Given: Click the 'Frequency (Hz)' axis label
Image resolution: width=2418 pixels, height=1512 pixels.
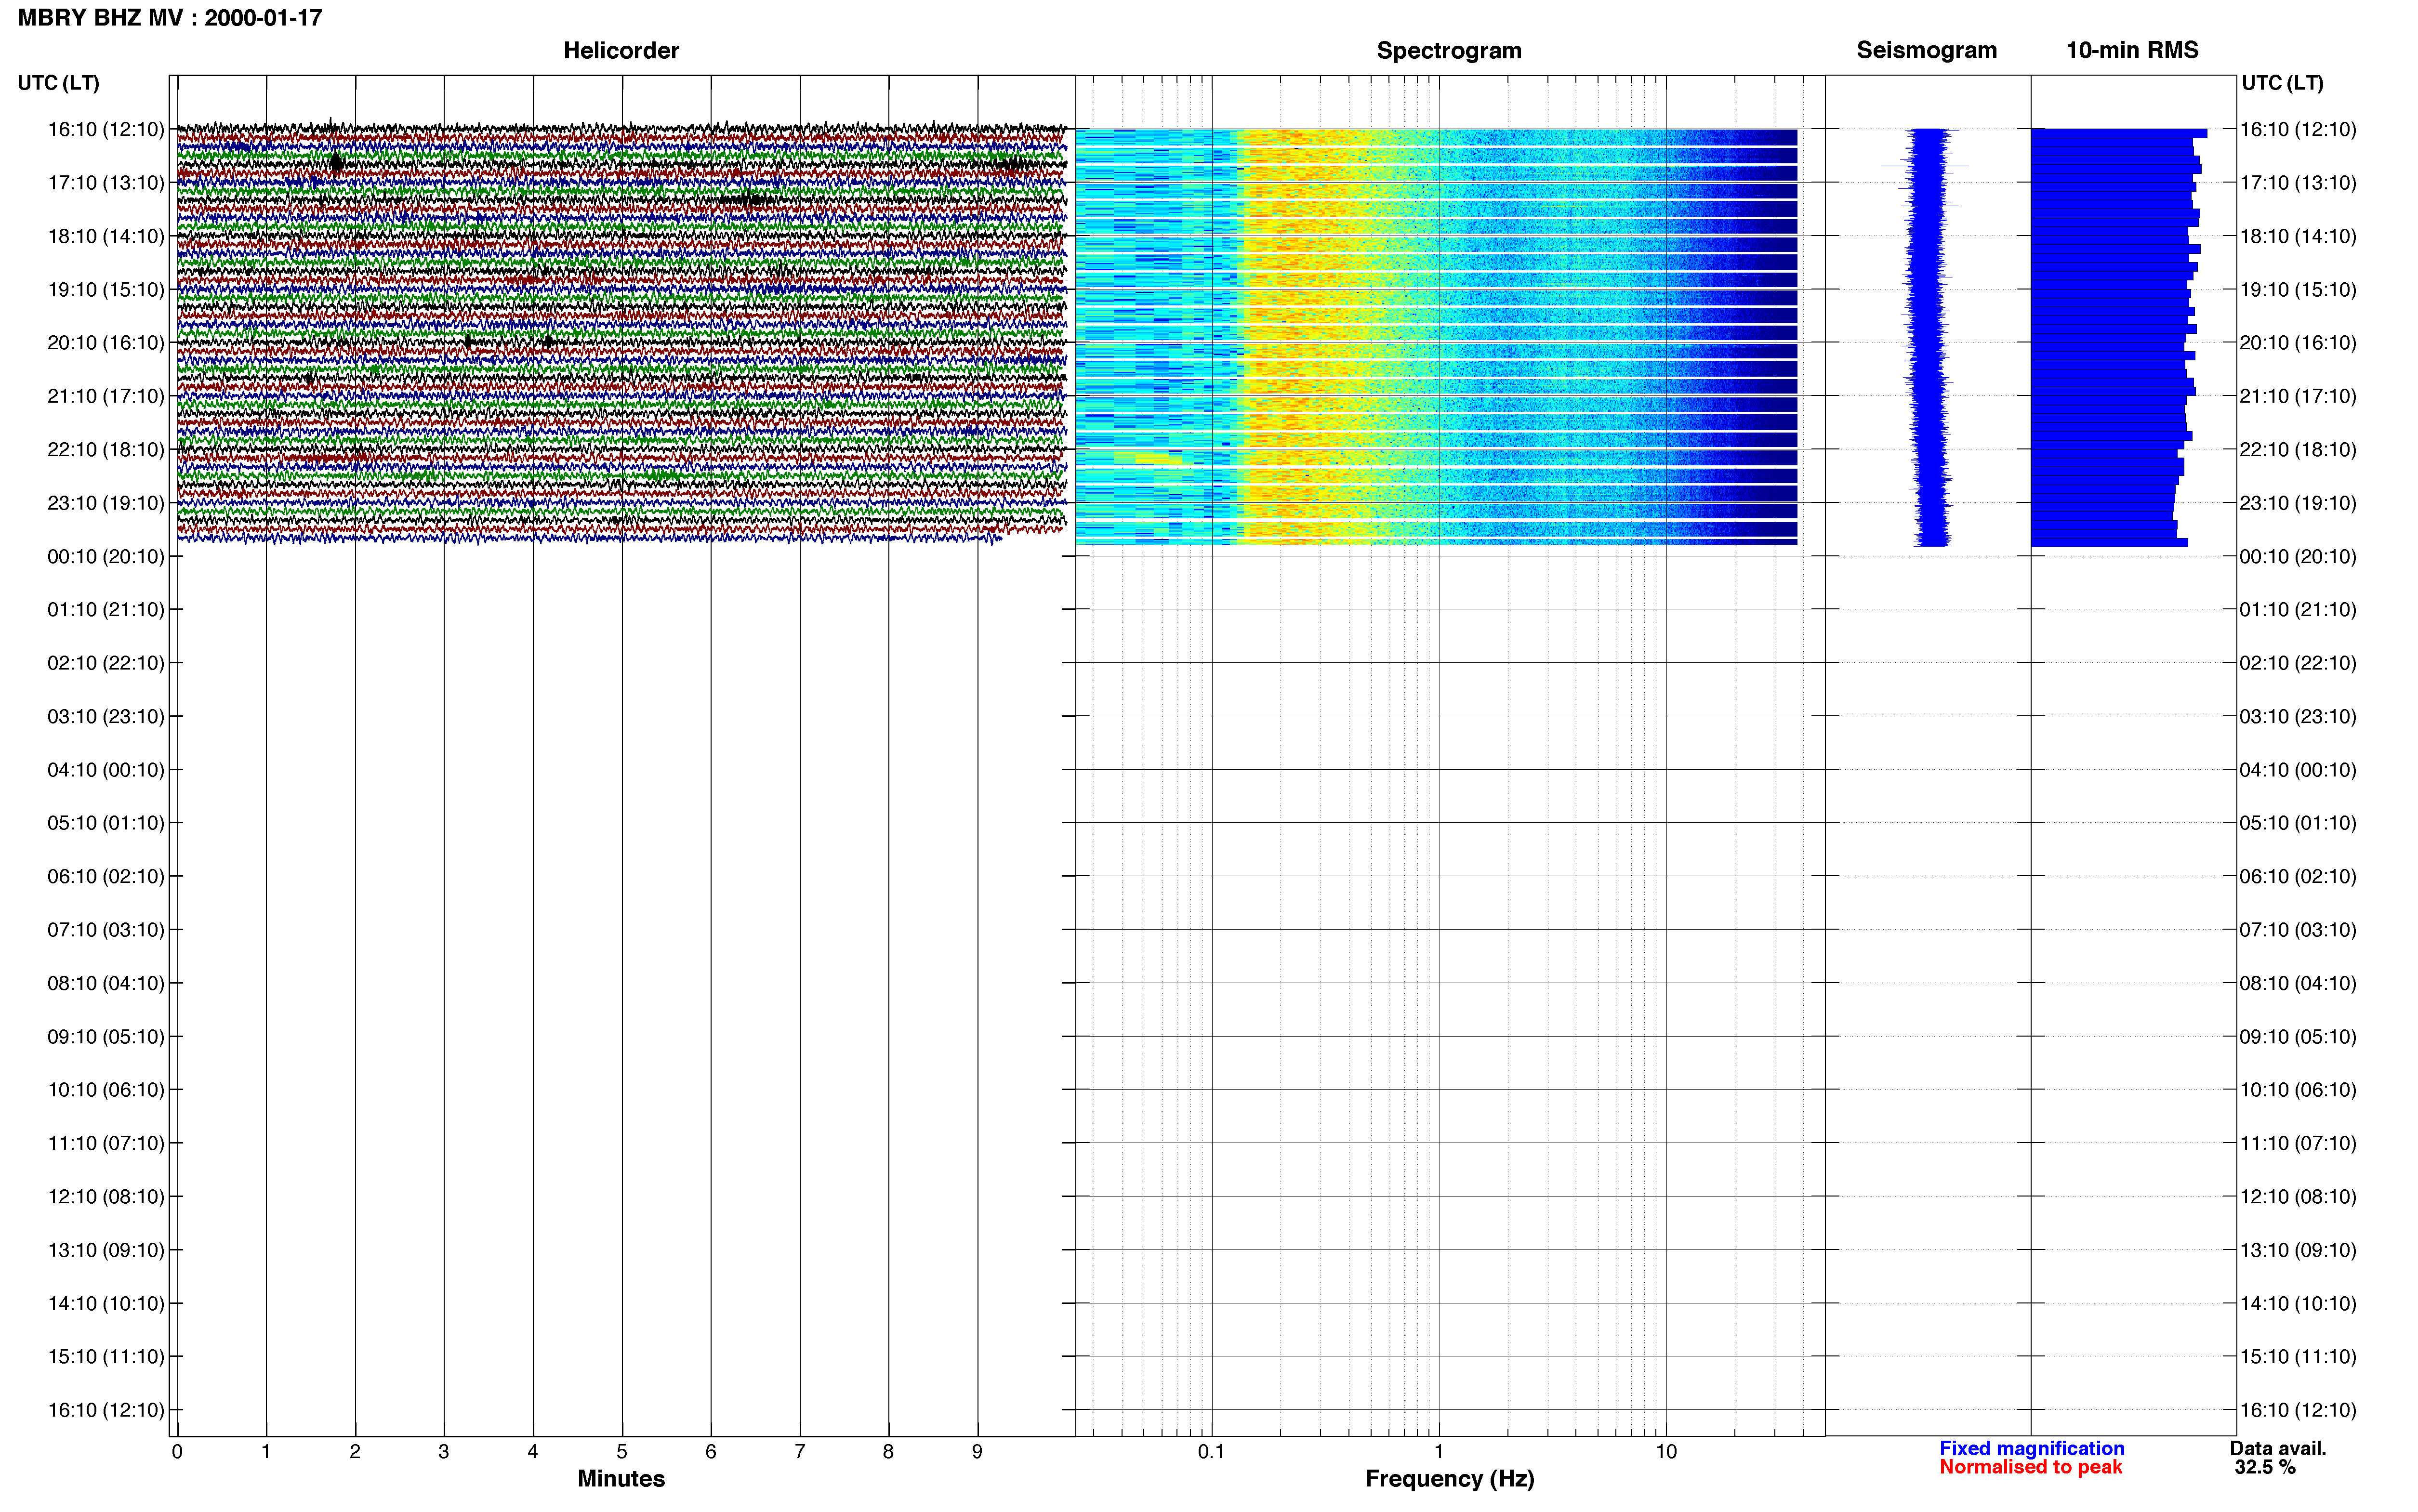Looking at the screenshot, I should click(1449, 1478).
